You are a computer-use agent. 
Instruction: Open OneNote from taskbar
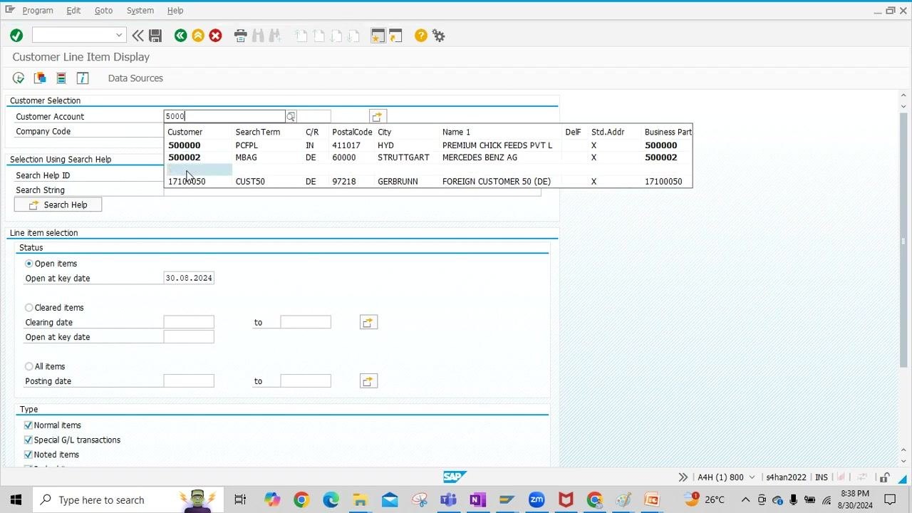pos(477,499)
